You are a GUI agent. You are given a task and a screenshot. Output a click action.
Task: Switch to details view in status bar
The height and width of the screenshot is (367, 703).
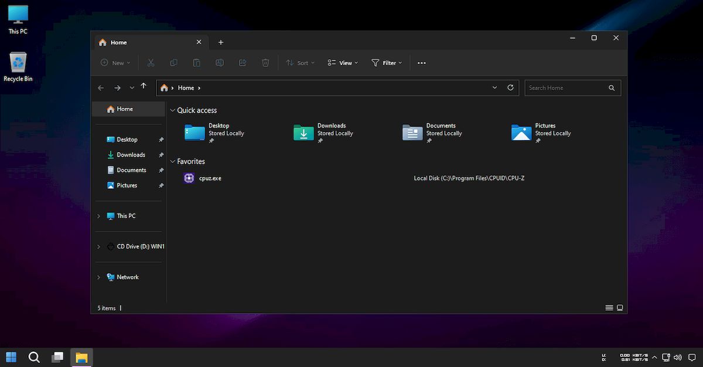click(x=609, y=307)
